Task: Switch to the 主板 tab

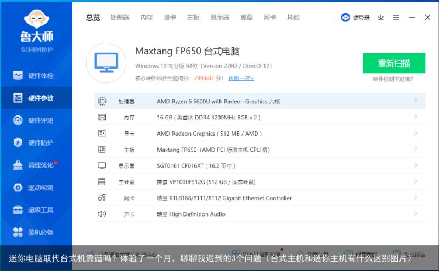Action: 193,18
